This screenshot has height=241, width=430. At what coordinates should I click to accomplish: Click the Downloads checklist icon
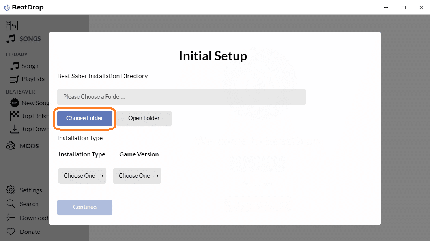(x=11, y=218)
